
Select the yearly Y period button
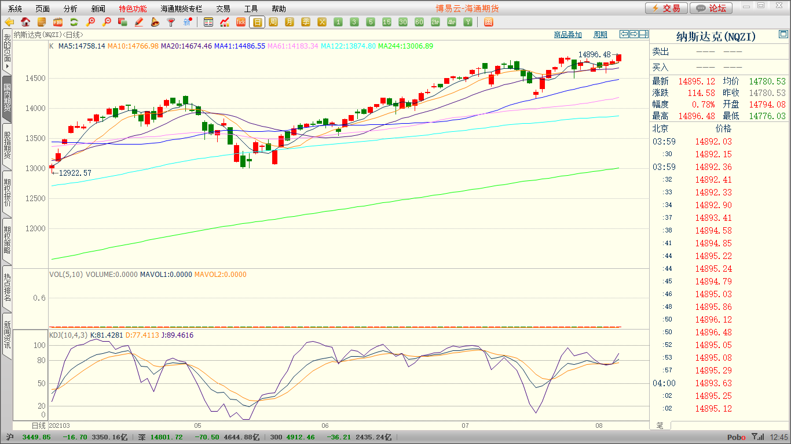tap(468, 22)
